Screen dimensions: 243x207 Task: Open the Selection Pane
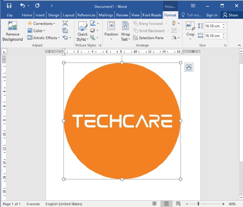pos(149,38)
